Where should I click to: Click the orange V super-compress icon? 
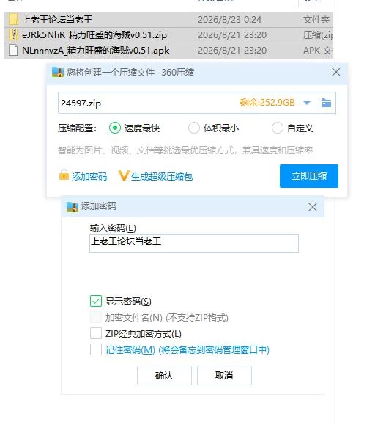pos(124,175)
